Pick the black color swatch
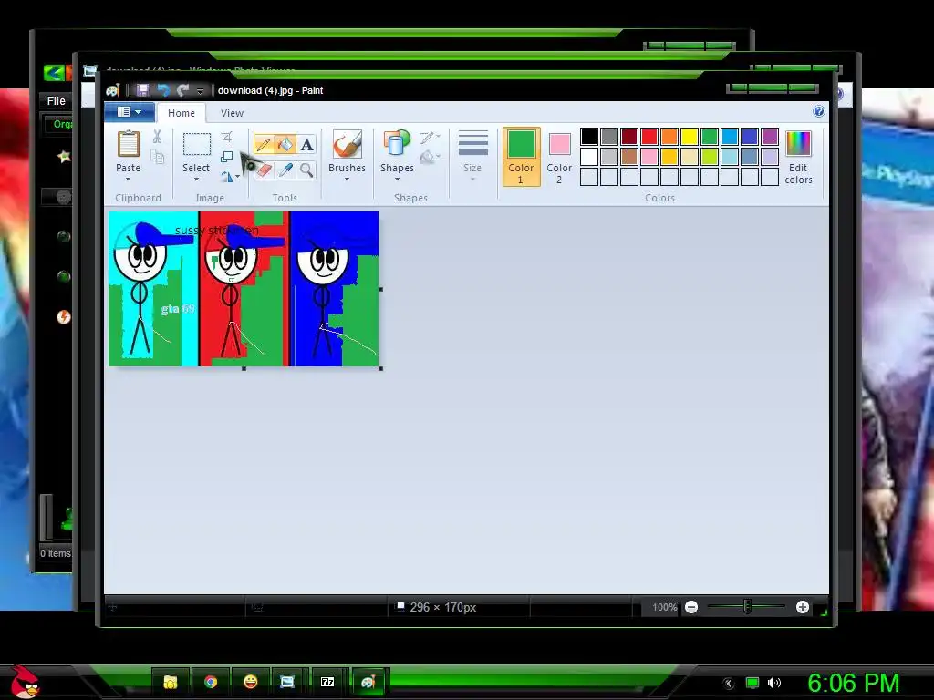Viewport: 934px width, 700px height. pos(589,137)
